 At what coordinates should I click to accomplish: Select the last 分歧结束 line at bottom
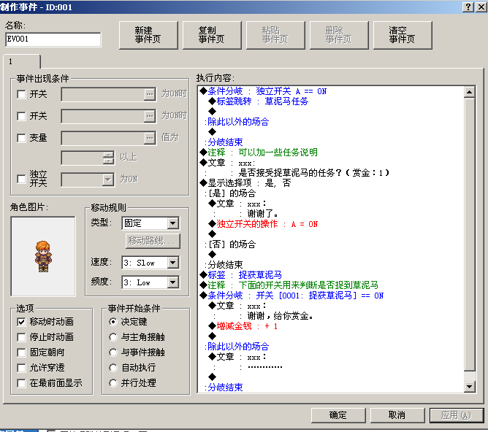click(224, 387)
